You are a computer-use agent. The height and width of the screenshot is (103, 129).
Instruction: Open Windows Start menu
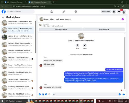[x=2, y=101]
